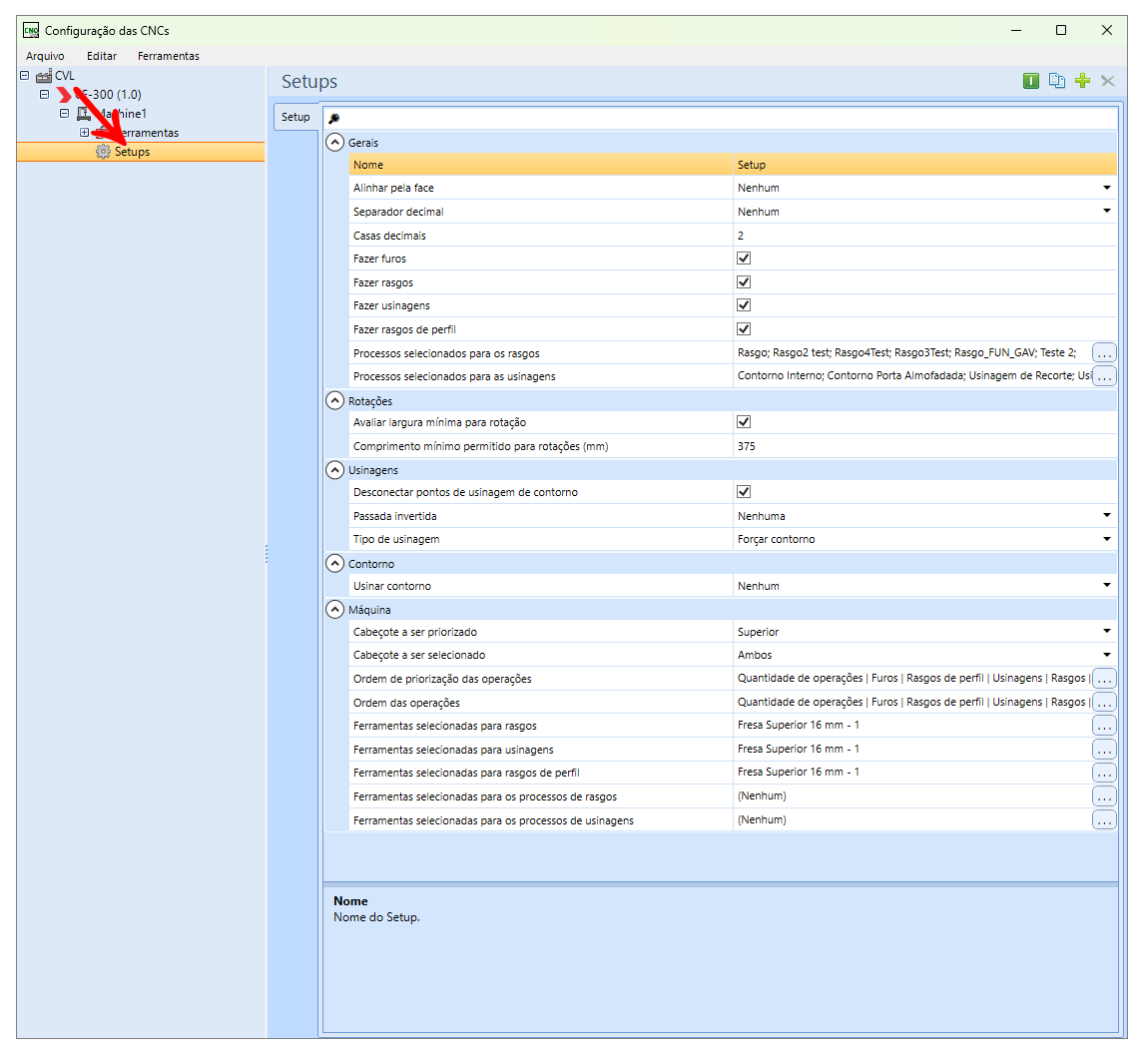Image resolution: width=1142 pixels, height=1054 pixels.
Task: Collapse the CVL tree node
Action: [25, 75]
